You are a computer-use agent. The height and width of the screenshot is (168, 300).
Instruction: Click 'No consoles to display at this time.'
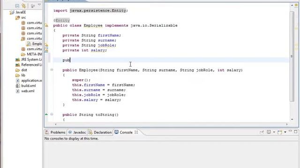(71, 139)
